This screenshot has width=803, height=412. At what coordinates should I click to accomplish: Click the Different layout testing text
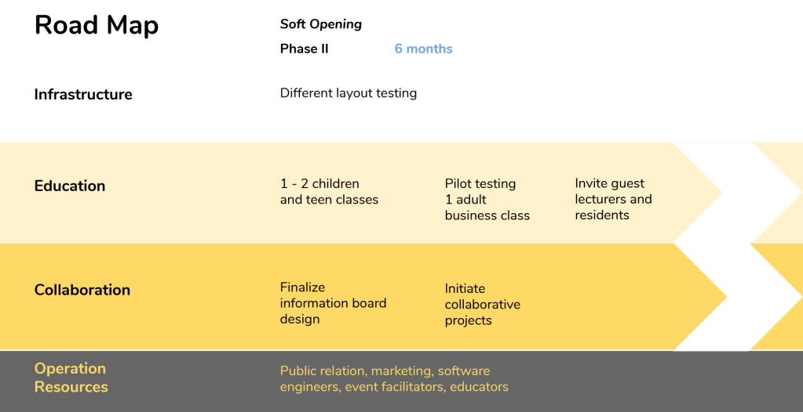click(348, 93)
